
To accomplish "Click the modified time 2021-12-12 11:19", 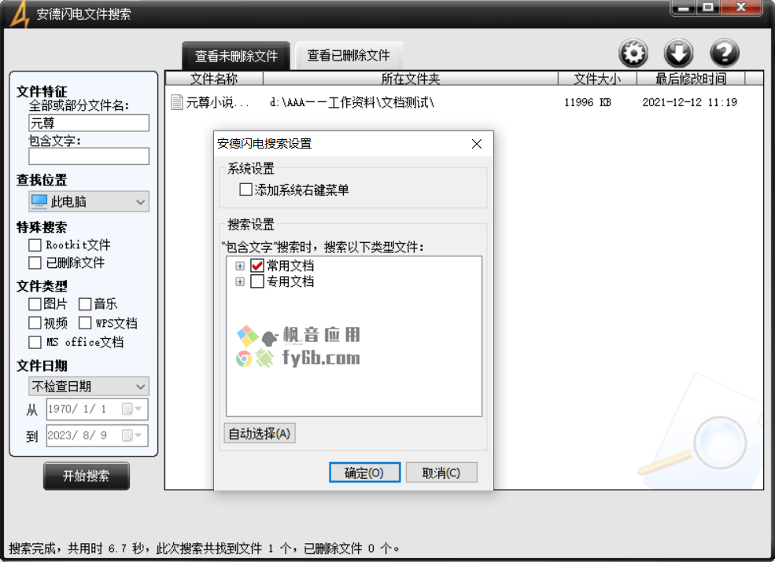I will coord(689,102).
